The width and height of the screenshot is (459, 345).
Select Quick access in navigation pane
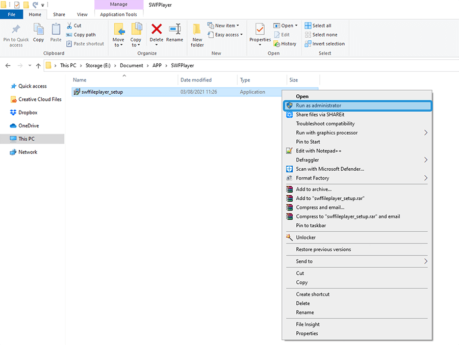[33, 86]
